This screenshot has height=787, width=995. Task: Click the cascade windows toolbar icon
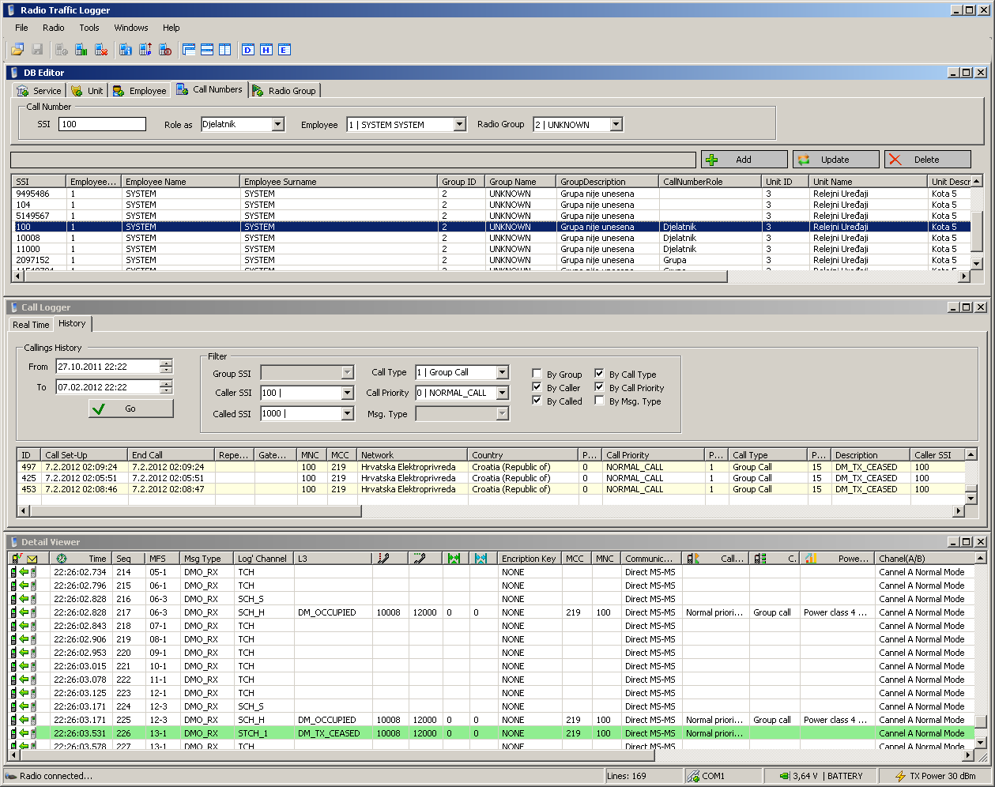tap(189, 50)
